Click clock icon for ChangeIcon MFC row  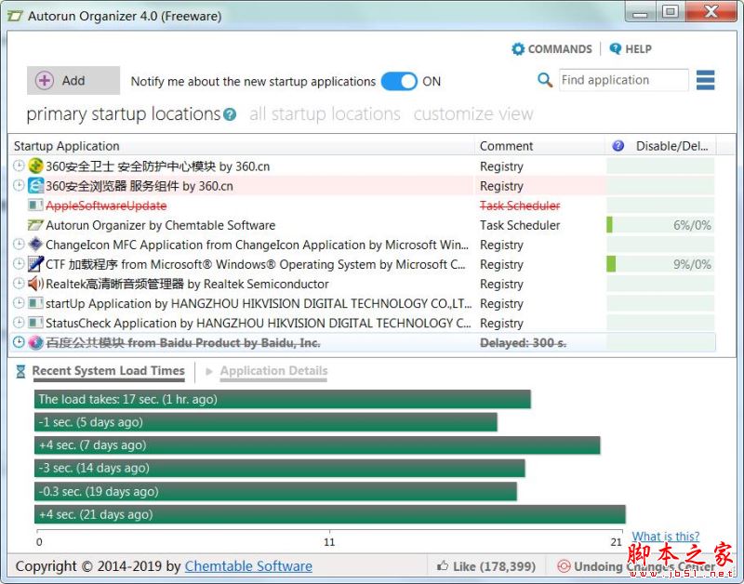pos(19,244)
